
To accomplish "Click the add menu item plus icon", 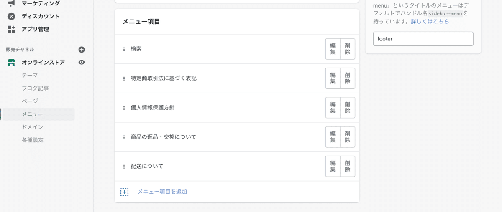I will (x=124, y=192).
